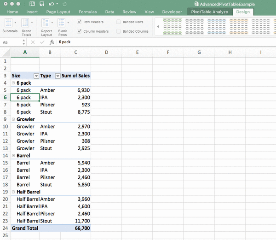Screen dimensions: 276x240
Task: Uncheck the Row Headers checkbox
Action: (x=80, y=22)
